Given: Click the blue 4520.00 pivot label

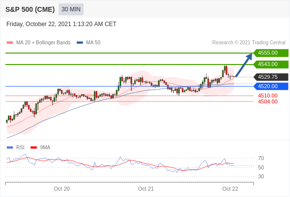Looking at the screenshot, I should tap(271, 86).
